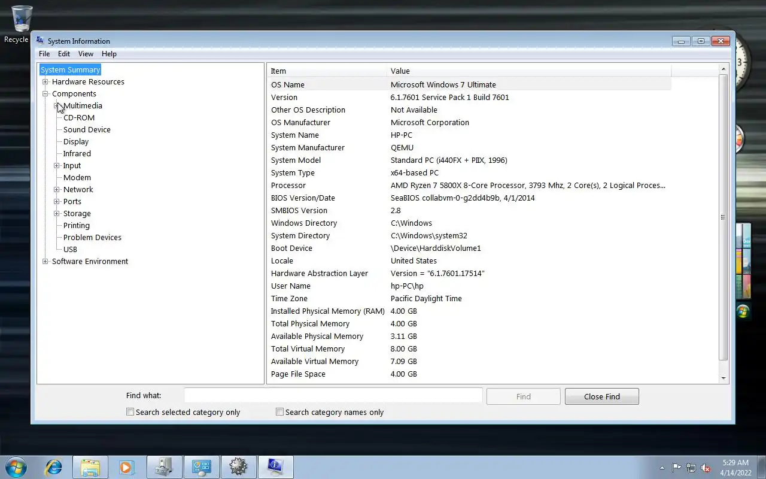Expand the Hardware Resources tree node
This screenshot has width=766, height=479.
tap(45, 81)
